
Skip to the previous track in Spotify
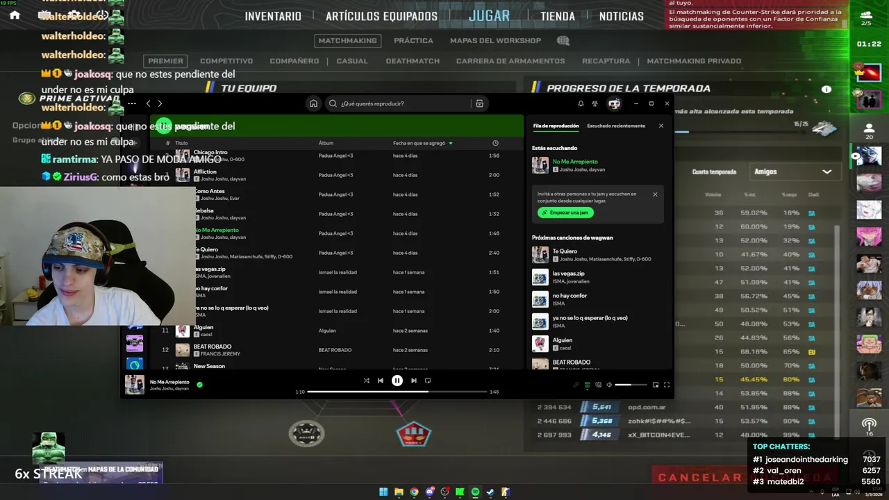[x=380, y=381]
